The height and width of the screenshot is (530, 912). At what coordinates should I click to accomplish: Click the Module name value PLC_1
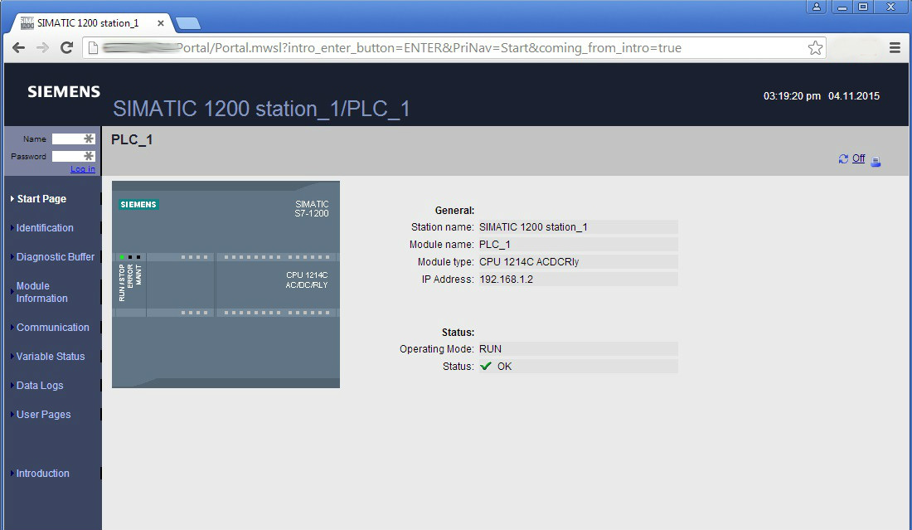494,245
